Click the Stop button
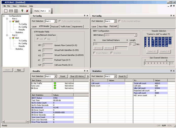 (x=19, y=70)
